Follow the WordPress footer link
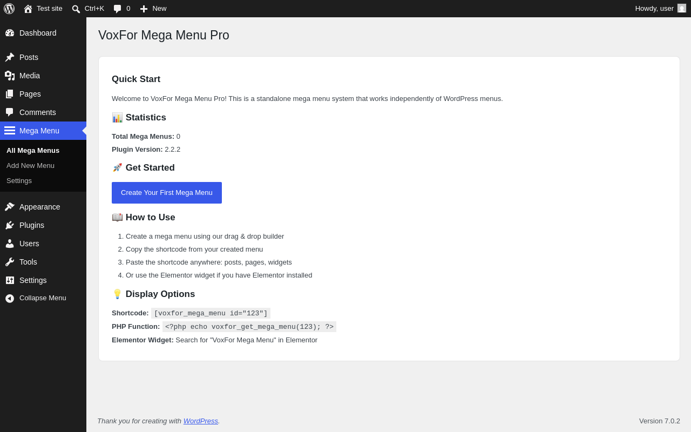The width and height of the screenshot is (691, 432). click(x=201, y=421)
